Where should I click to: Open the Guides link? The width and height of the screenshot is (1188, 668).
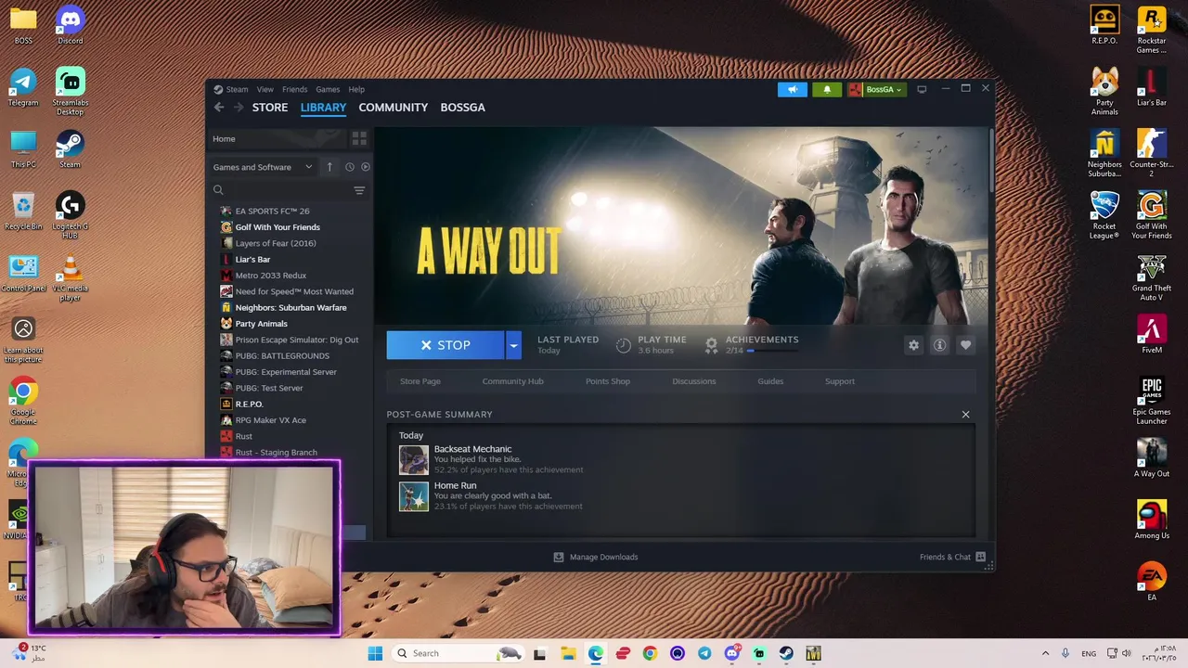[770, 381]
